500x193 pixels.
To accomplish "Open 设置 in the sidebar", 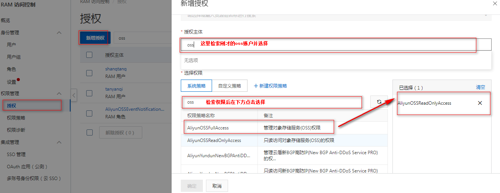I will (x=11, y=82).
